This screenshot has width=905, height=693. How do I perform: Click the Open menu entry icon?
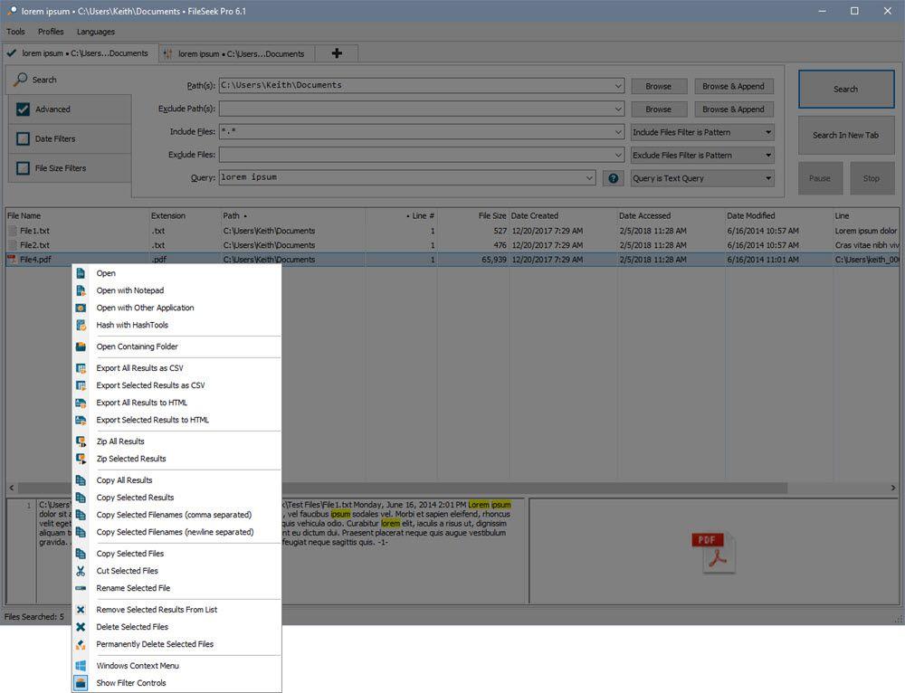click(x=81, y=273)
